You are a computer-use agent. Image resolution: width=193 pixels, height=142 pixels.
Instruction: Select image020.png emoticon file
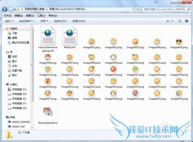coord(48,81)
